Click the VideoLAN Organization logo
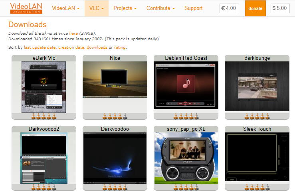This screenshot has width=295, height=195. 26,8
